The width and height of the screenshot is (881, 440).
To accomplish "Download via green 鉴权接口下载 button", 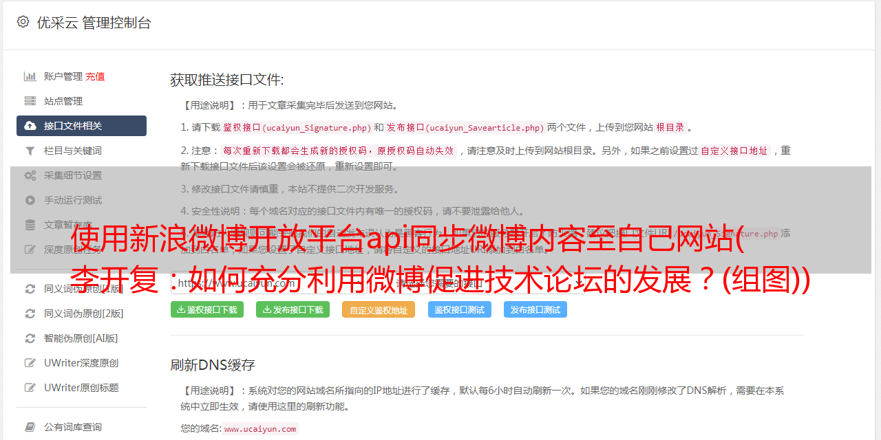I will click(207, 309).
